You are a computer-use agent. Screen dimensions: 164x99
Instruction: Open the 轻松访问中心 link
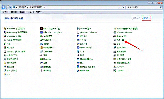86,48
